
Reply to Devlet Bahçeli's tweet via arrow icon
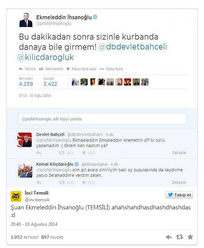point(39,153)
